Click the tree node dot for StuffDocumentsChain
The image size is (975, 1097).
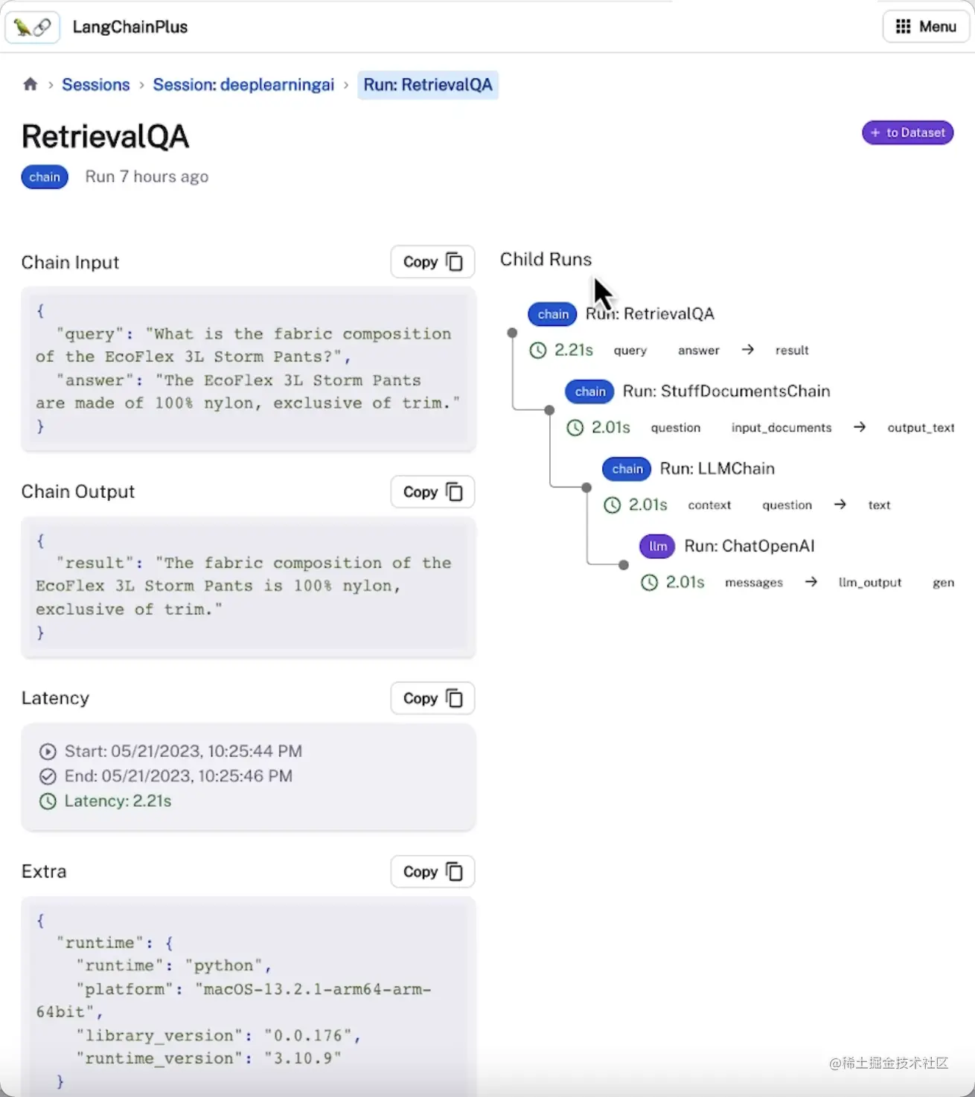click(x=549, y=410)
